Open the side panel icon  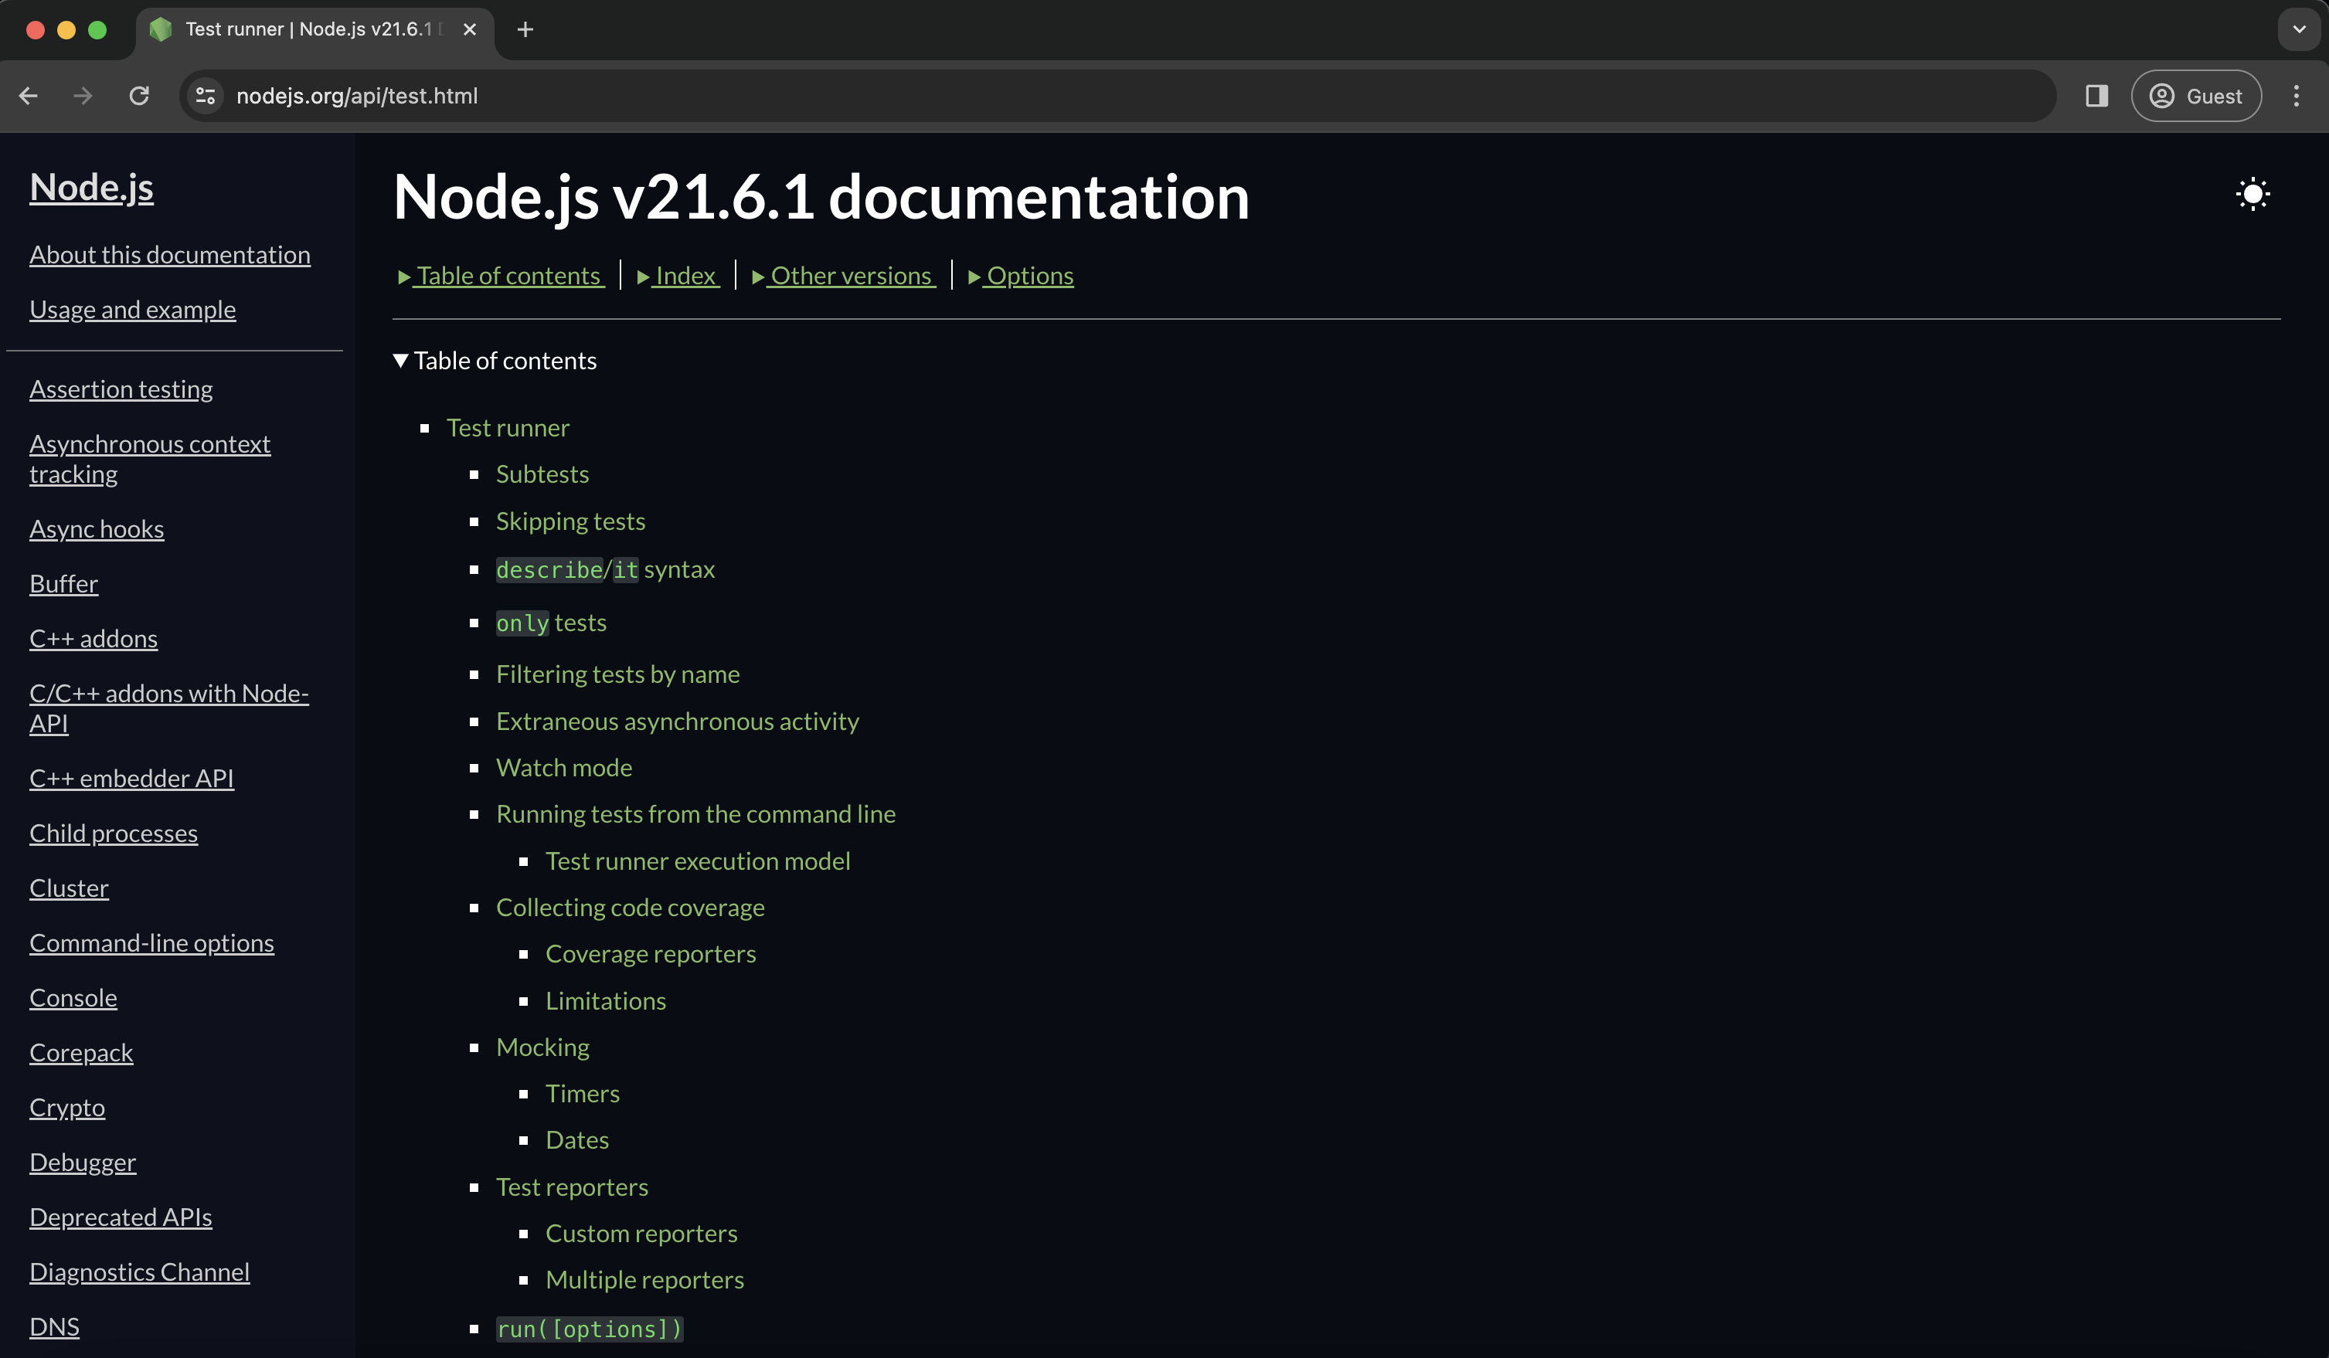2096,96
